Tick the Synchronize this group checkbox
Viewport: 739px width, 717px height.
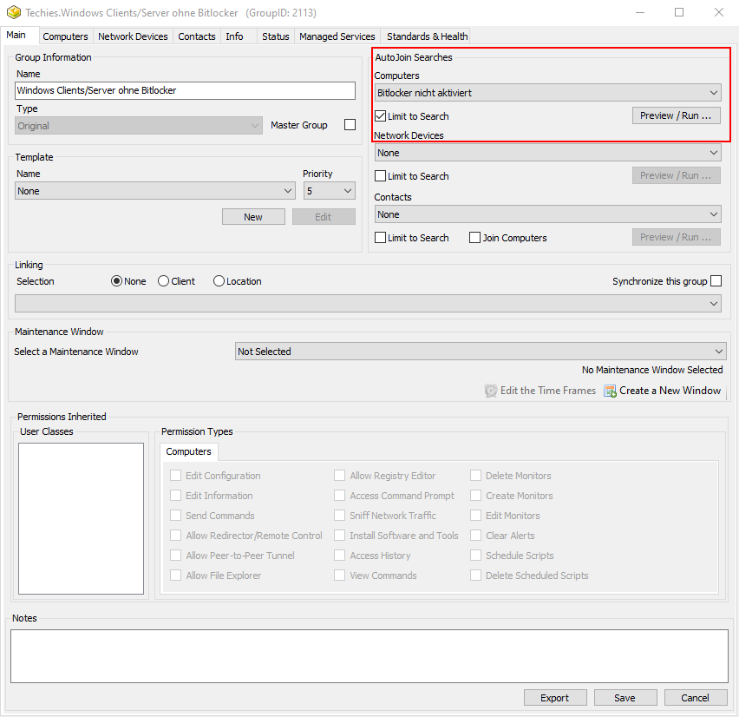coord(716,281)
